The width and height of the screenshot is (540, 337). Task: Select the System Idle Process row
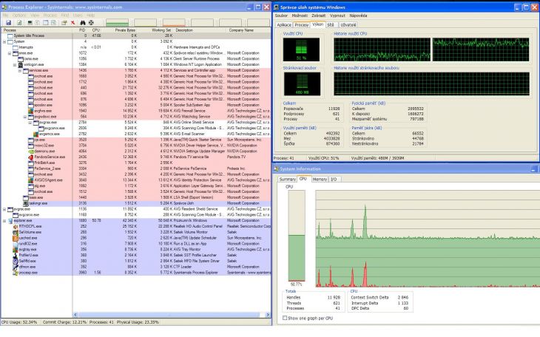pos(136,35)
